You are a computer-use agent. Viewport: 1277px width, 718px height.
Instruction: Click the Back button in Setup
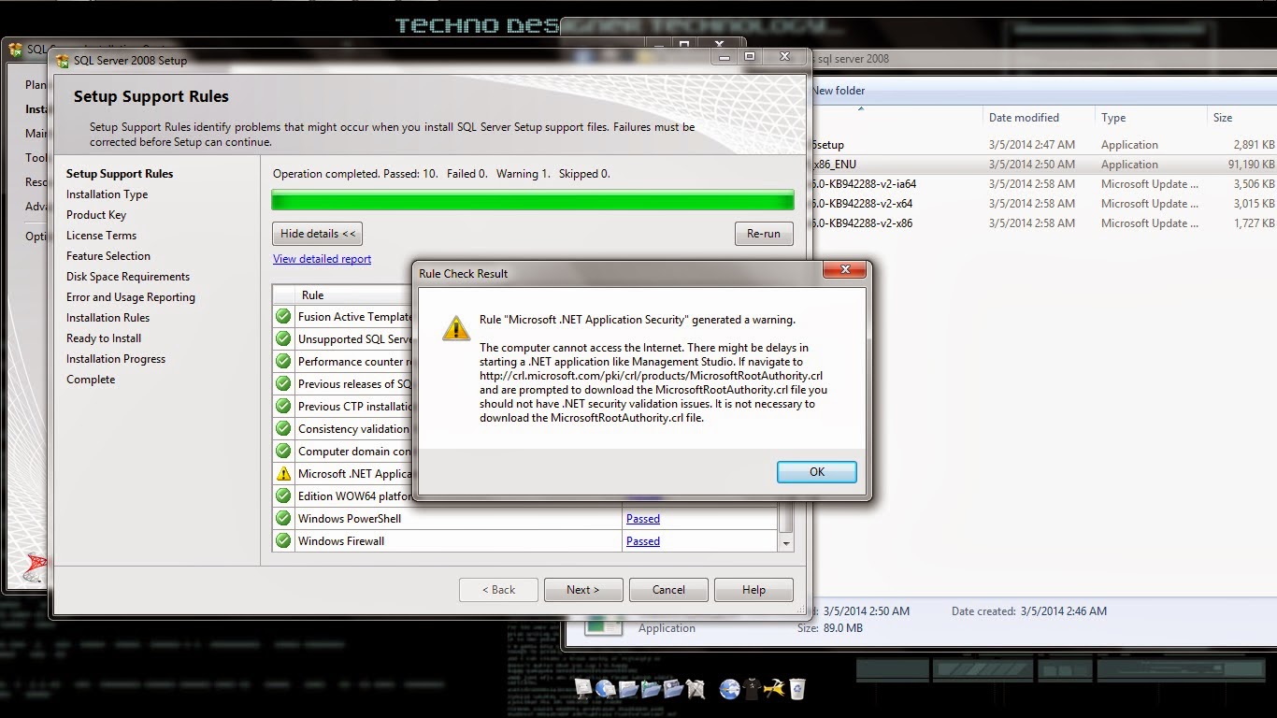click(x=498, y=590)
